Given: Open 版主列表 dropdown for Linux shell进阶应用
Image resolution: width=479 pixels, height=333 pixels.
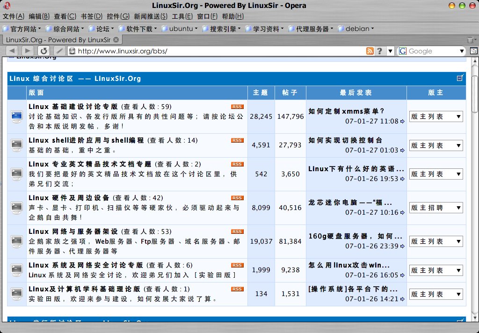Looking at the screenshot, I should (436, 145).
